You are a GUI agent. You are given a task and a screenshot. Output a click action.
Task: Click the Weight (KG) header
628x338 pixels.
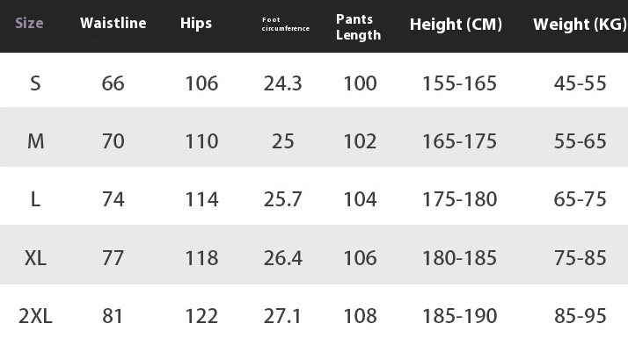click(580, 25)
